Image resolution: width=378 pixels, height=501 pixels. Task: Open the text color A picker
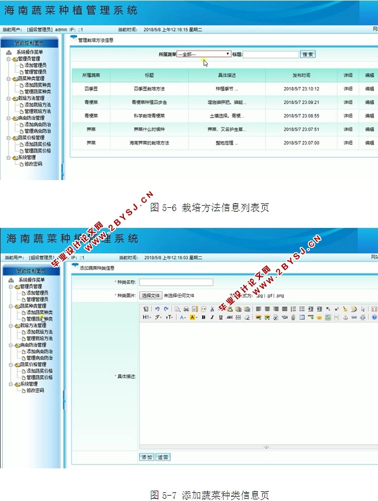click(x=182, y=317)
